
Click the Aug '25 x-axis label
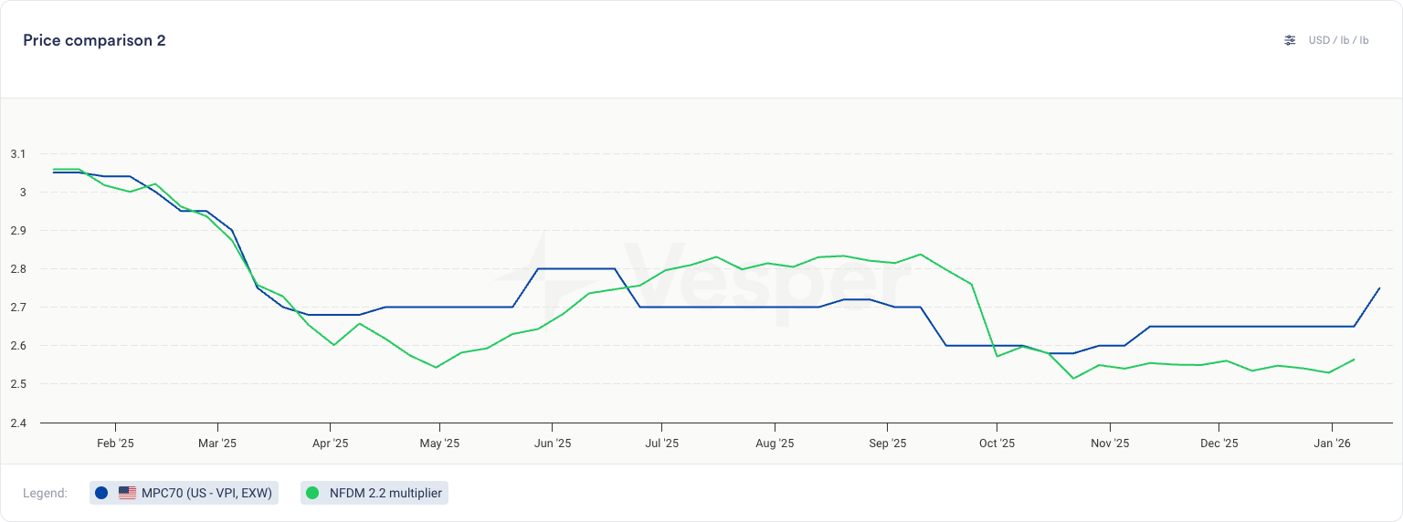[x=775, y=444]
